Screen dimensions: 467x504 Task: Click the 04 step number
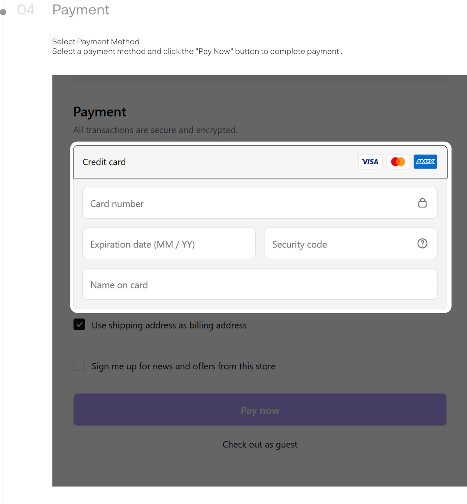point(26,10)
